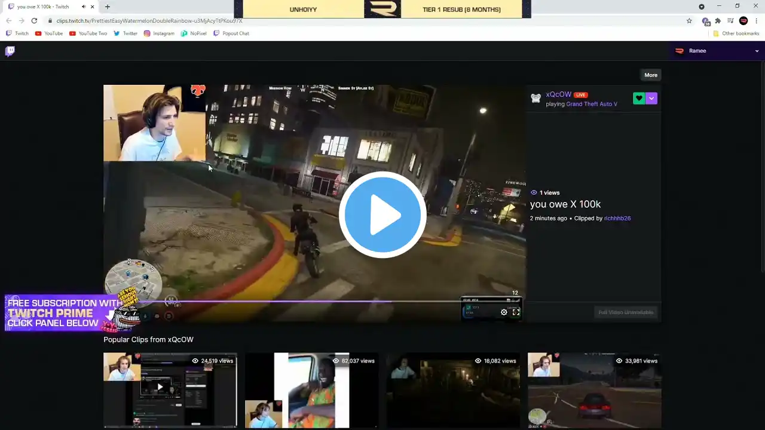The width and height of the screenshot is (765, 430).
Task: Open the popular clip with 18,082 views
Action: pyautogui.click(x=453, y=390)
